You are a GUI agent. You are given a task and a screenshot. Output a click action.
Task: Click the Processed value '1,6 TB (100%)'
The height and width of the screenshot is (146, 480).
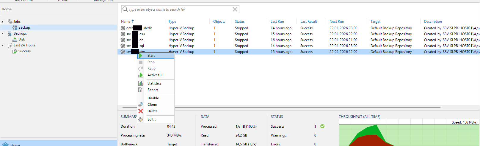(x=246, y=126)
